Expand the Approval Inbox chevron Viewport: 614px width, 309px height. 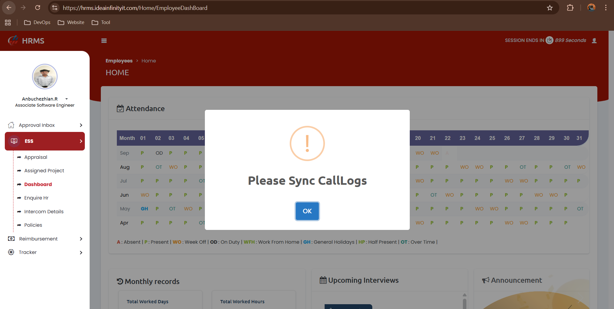pyautogui.click(x=81, y=125)
